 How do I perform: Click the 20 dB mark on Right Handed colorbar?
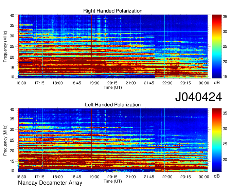pyautogui.click(x=225, y=62)
